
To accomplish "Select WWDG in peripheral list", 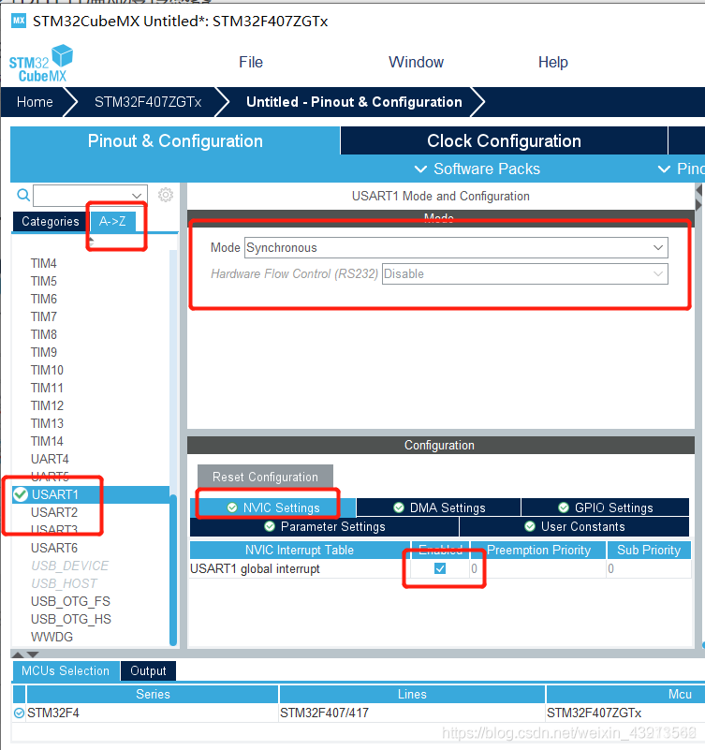I will pyautogui.click(x=51, y=637).
